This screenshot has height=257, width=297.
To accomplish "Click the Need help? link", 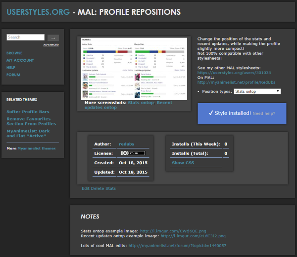I will pyautogui.click(x=264, y=113).
